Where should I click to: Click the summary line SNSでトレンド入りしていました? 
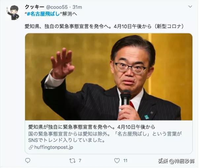pyautogui.click(x=67, y=140)
